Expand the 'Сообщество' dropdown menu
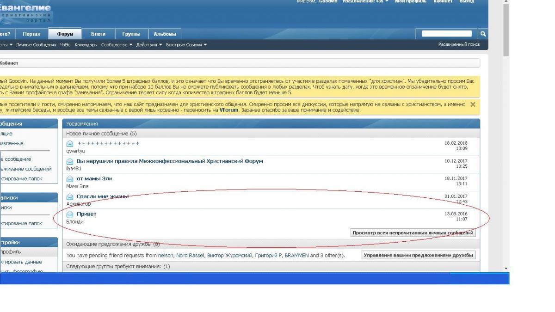The width and height of the screenshot is (555, 312). point(117,45)
